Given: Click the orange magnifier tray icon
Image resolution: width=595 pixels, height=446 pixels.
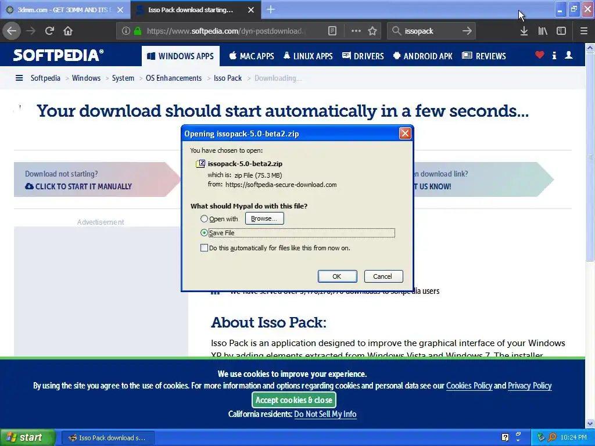Looking at the screenshot, I should click(x=552, y=437).
